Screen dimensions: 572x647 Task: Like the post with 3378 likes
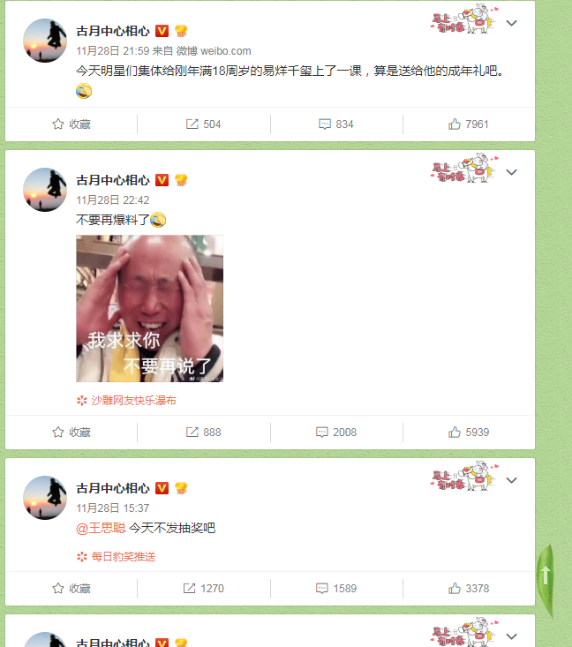click(x=469, y=589)
